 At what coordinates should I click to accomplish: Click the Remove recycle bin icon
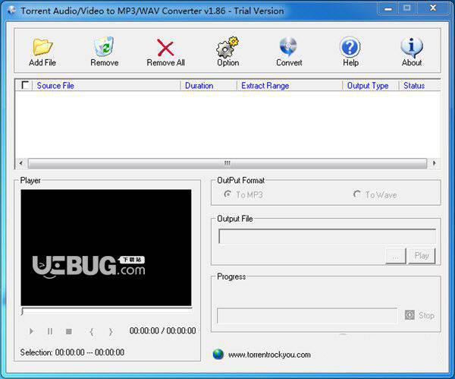click(x=104, y=46)
